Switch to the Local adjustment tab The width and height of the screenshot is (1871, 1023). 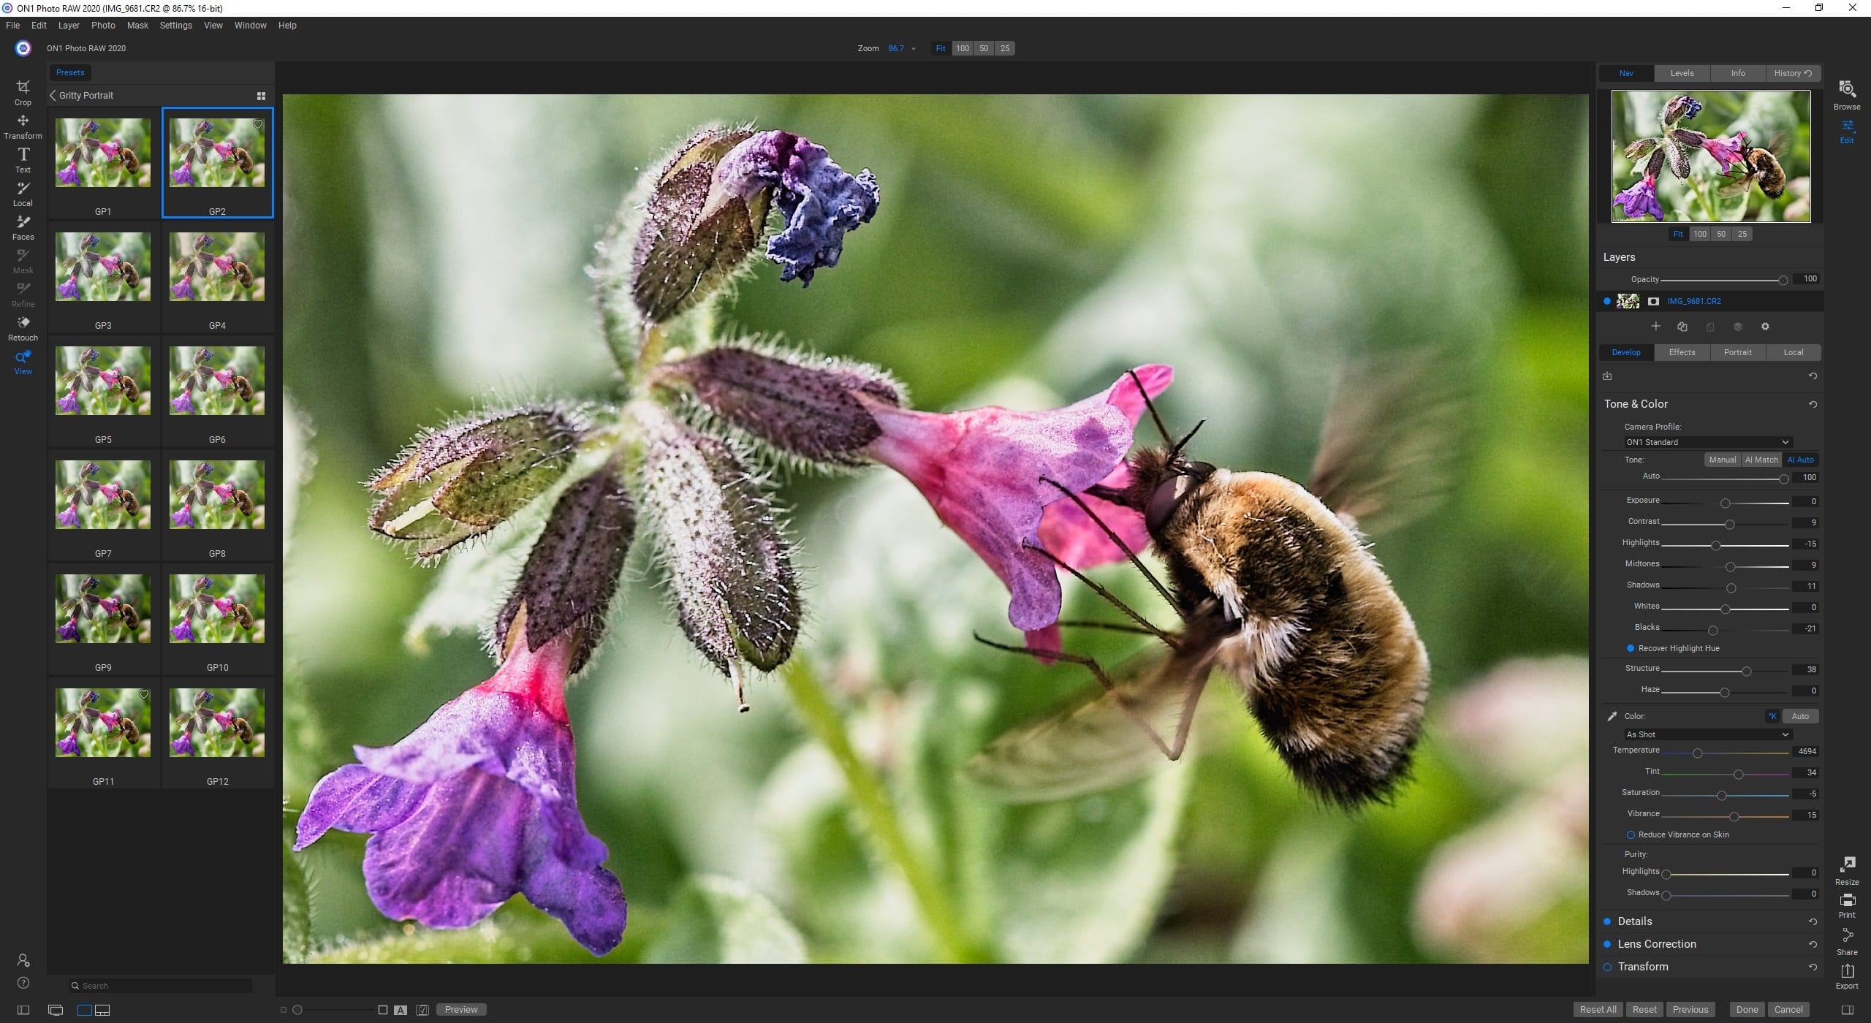click(x=1793, y=351)
